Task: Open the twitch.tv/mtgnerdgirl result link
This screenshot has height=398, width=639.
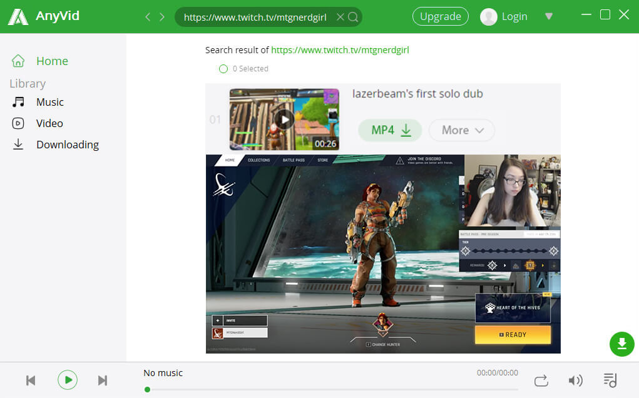Action: (x=340, y=50)
